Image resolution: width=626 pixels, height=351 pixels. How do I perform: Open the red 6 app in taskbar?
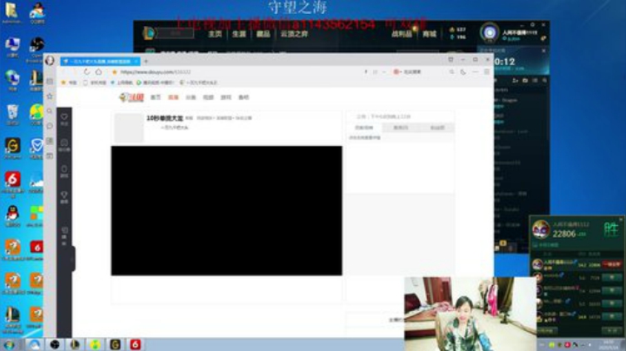[136, 345]
